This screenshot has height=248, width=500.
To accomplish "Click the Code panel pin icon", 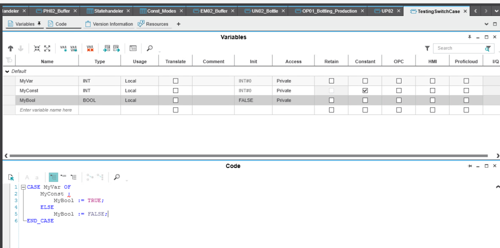I will click(x=469, y=166).
